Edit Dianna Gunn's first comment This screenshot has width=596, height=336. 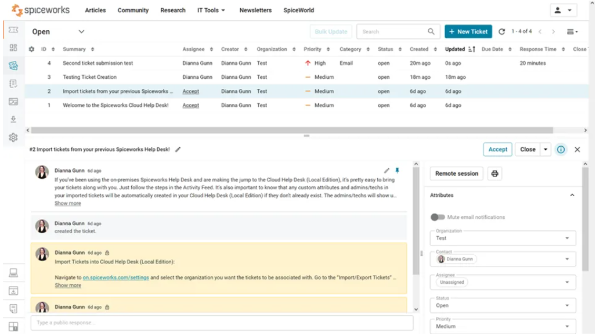387,171
